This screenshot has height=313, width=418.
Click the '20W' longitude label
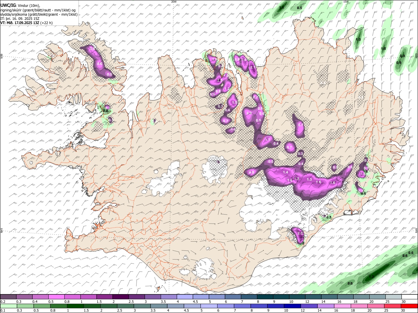tap(174, 2)
